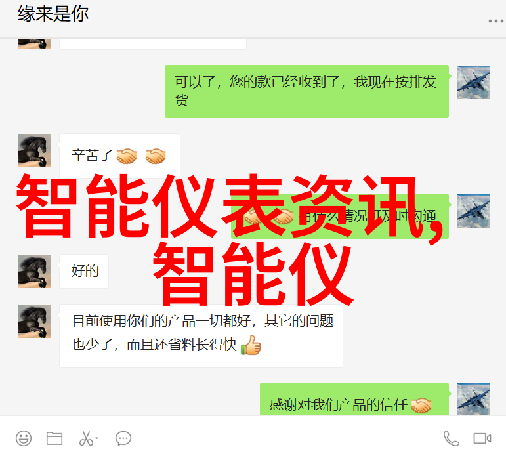This screenshot has width=506, height=464.
Task: Open the emoji picker smiley icon
Action: point(24,438)
